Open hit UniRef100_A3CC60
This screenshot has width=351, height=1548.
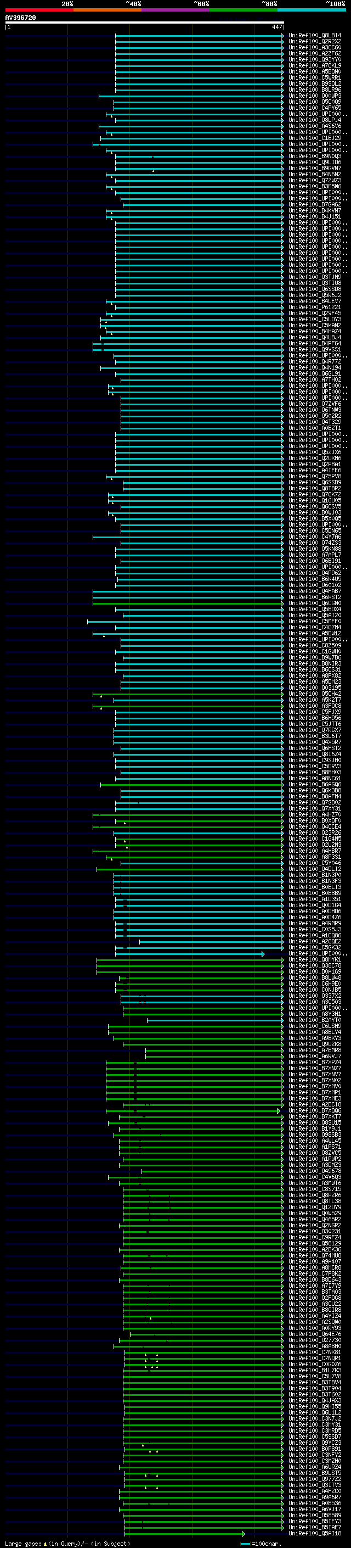pos(315,47)
